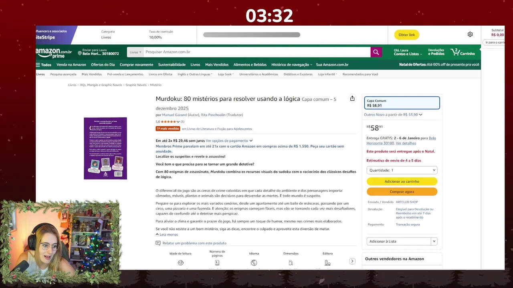Screen dimensions: 513x288
Task: Click the delivery location pin icon
Action: point(80,53)
